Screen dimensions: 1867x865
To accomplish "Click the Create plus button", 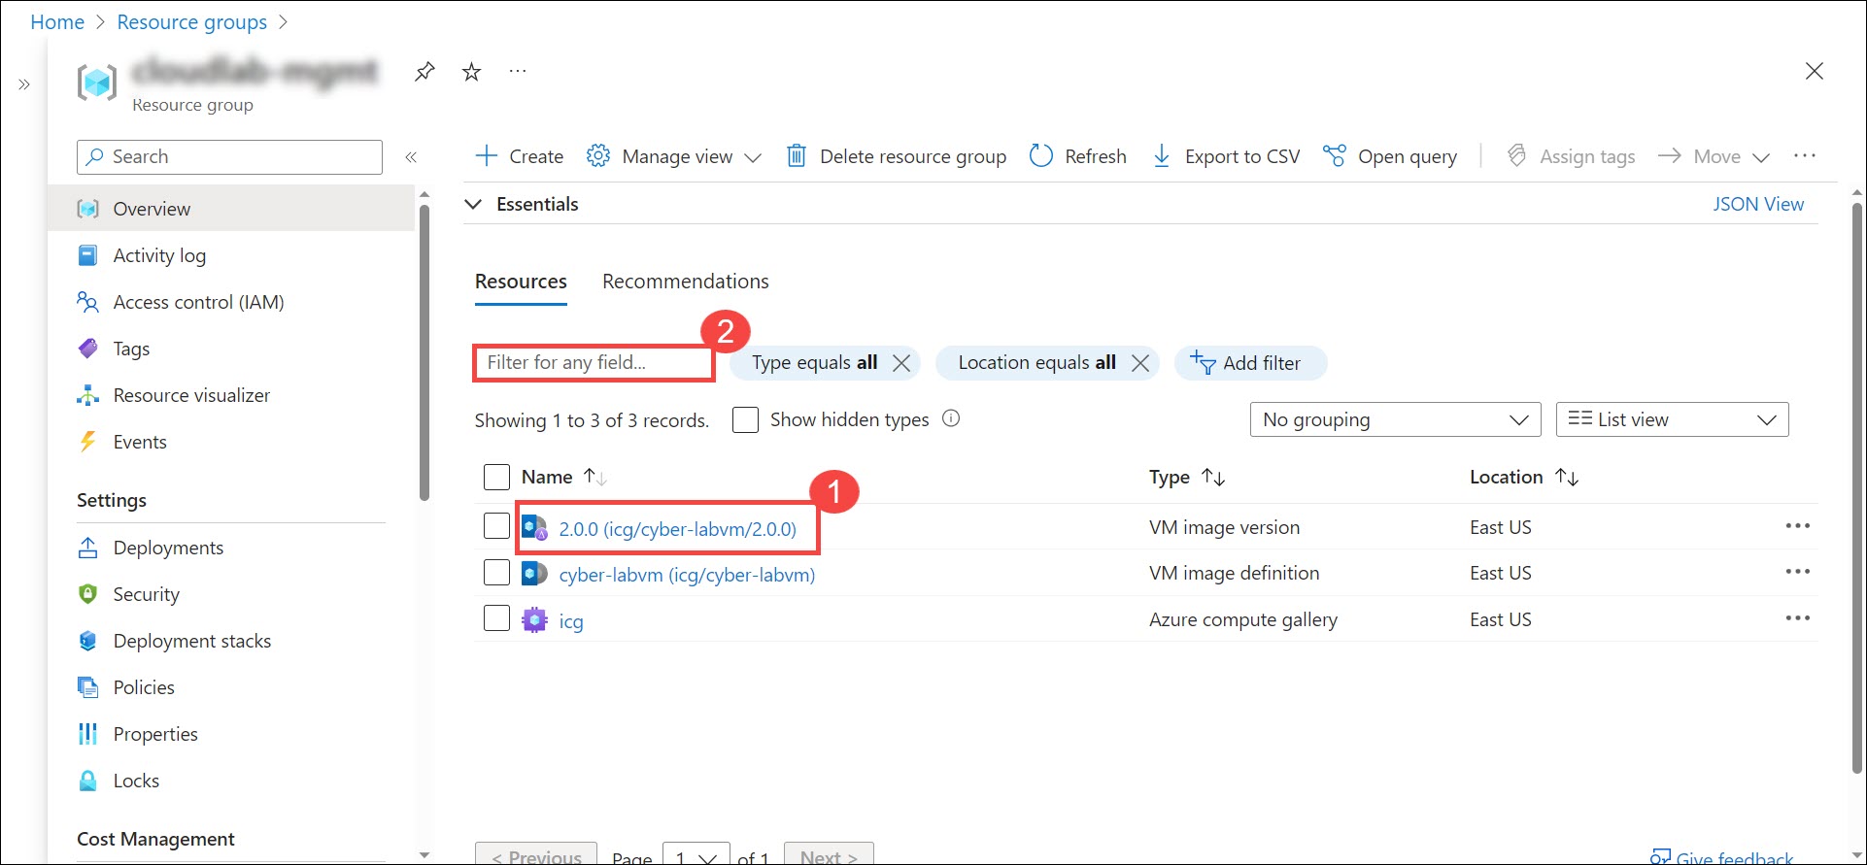I will click(x=520, y=156).
